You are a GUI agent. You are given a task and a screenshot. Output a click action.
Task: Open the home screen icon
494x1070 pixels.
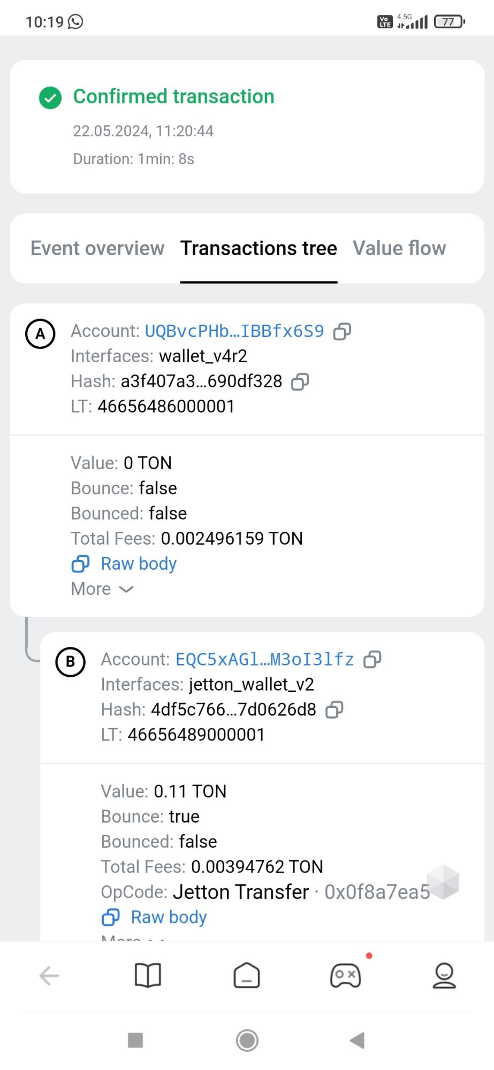[247, 975]
